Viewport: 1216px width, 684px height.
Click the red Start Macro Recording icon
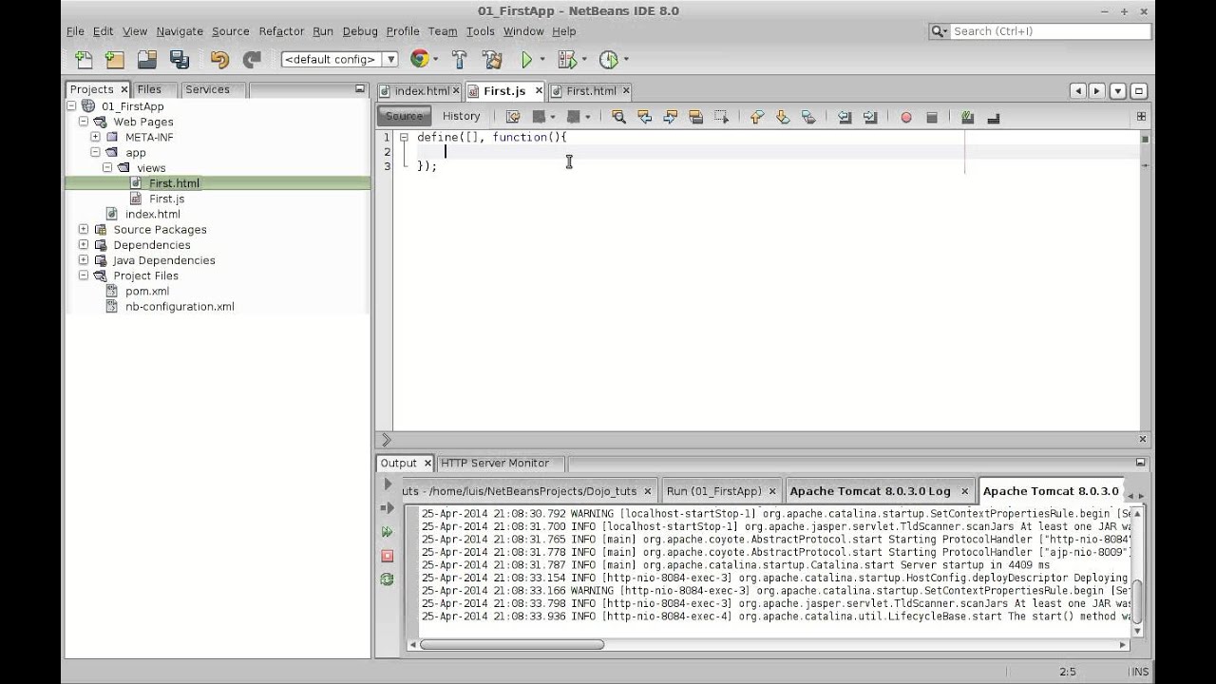pos(906,117)
